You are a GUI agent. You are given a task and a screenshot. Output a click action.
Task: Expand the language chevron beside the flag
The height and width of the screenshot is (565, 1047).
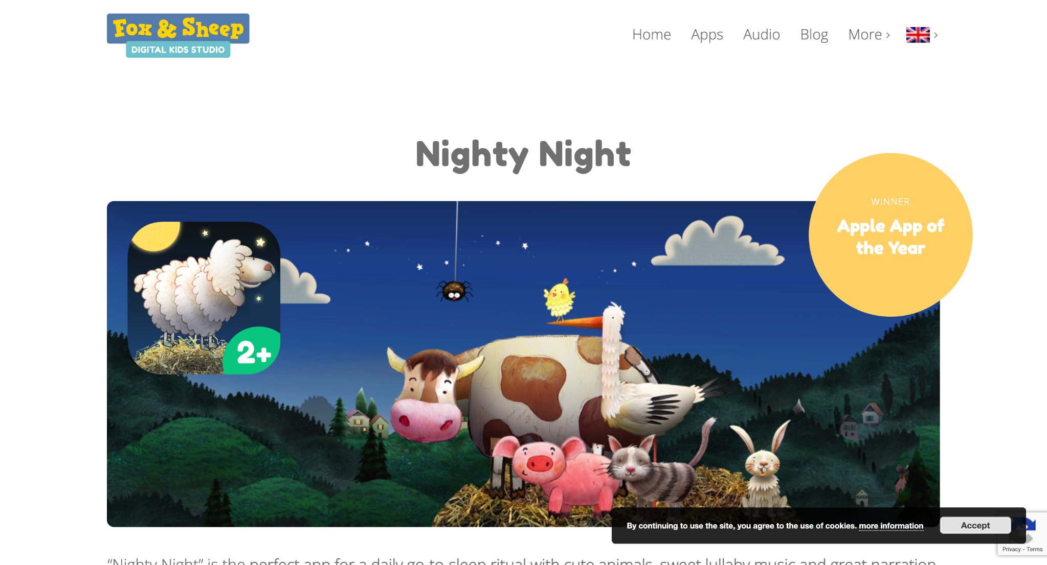click(x=935, y=35)
